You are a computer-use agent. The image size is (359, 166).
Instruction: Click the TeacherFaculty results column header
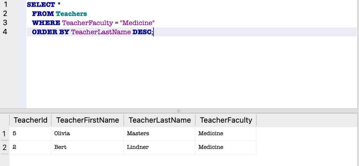(226, 120)
